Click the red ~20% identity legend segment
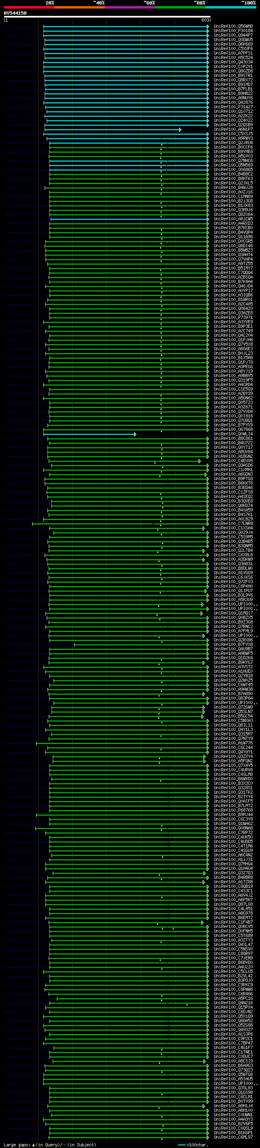 tap(29, 7)
